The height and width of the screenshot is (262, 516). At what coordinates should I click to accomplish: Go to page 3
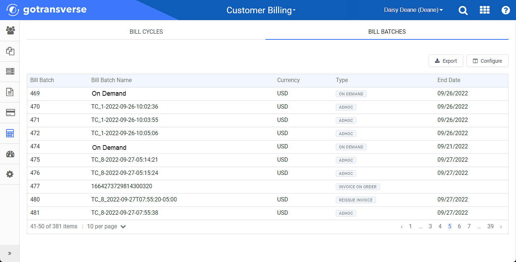[430, 227]
